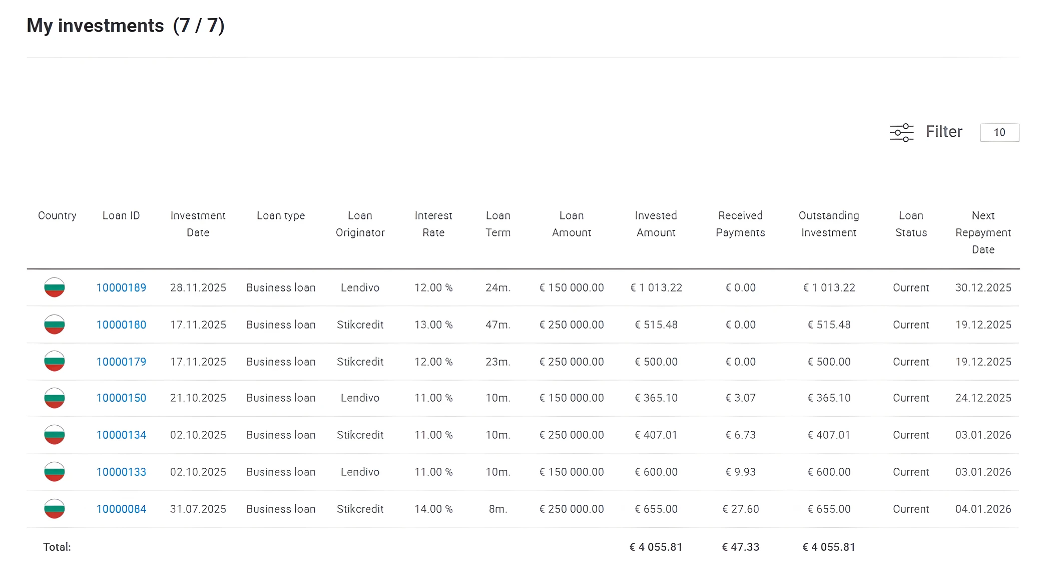Image resolution: width=1038 pixels, height=578 pixels.
Task: Click the flag icon for loan 10000133
Action: 55,472
